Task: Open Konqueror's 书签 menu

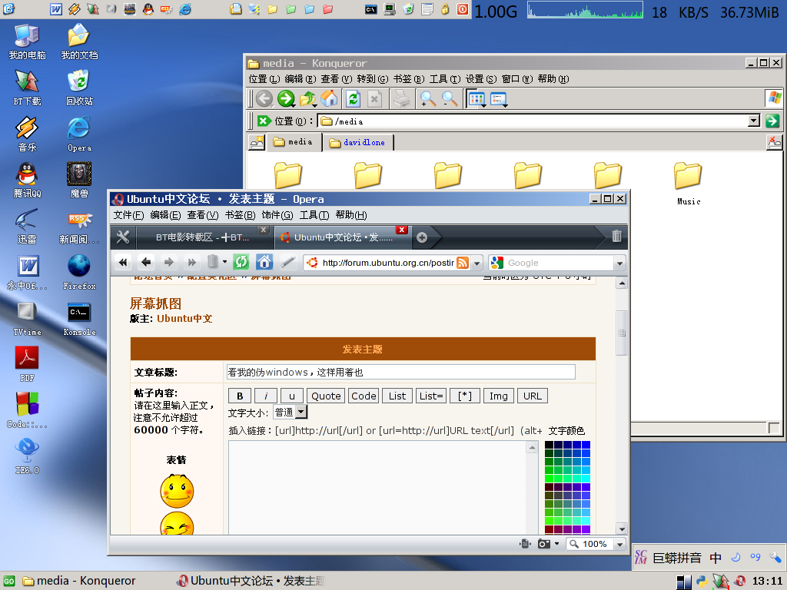Action: pos(409,79)
